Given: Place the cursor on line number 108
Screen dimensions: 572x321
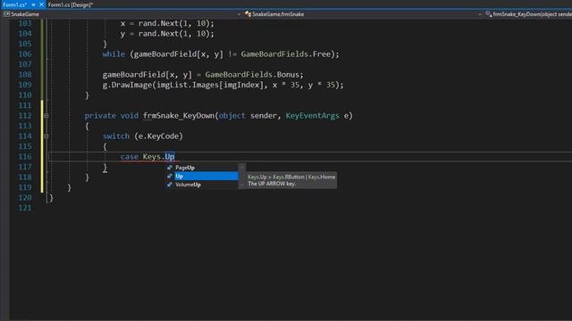Looking at the screenshot, I should pyautogui.click(x=25, y=75).
